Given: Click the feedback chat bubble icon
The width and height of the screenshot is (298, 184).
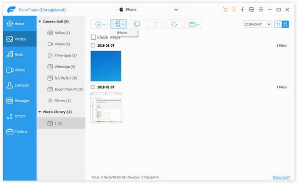Looking at the screenshot, I should coord(251,10).
